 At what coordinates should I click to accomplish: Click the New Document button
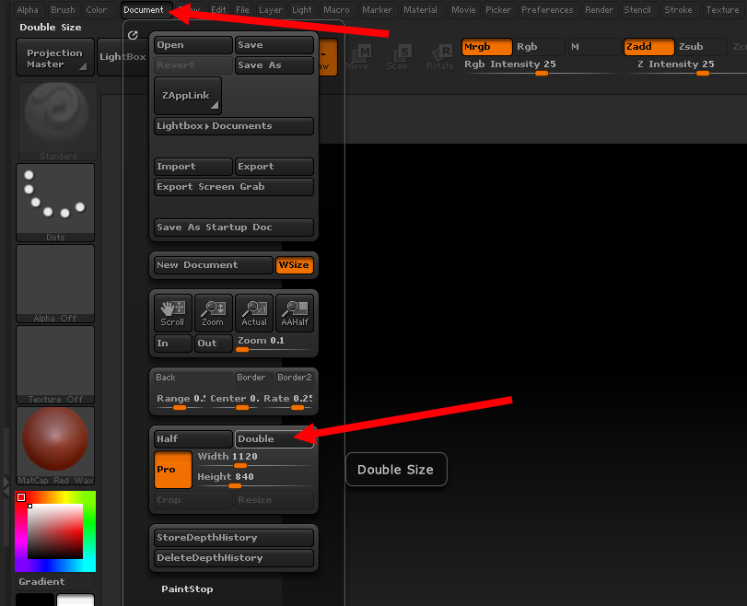[x=214, y=265]
